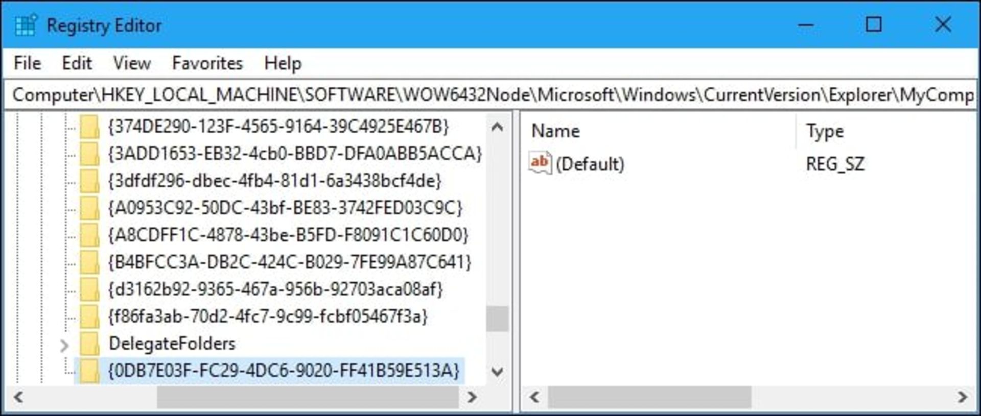Screen dimensions: 981x416
Task: Select key {A0953C92-50DC-43bf-BE83-3742FED03C9C}
Action: point(285,208)
